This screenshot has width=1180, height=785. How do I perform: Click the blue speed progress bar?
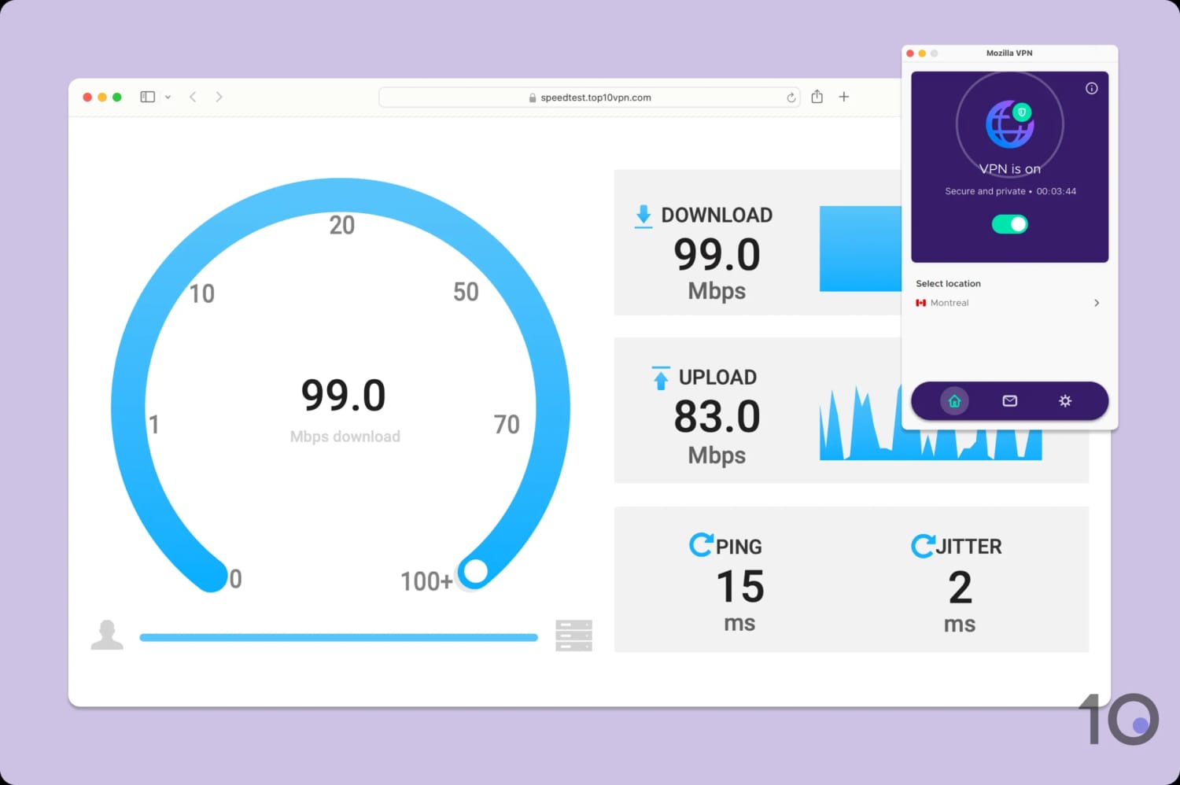[338, 637]
